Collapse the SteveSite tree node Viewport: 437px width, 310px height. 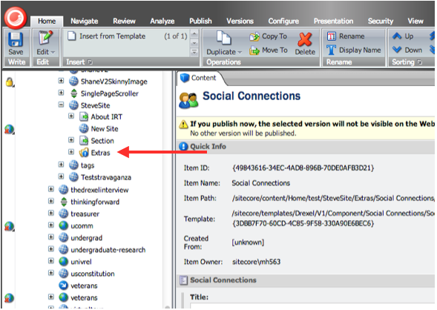point(61,105)
